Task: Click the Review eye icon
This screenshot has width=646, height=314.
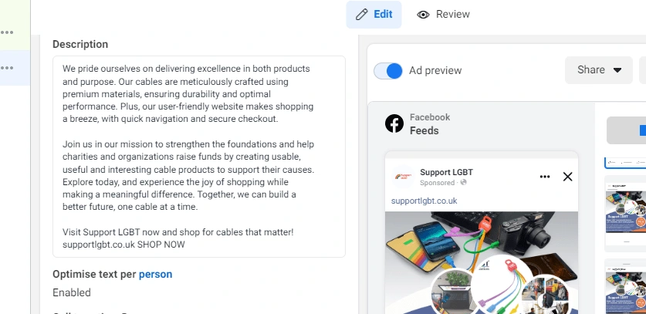Action: point(423,15)
